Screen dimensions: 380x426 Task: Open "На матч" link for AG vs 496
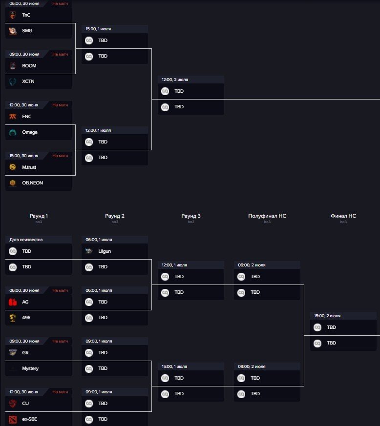60,290
